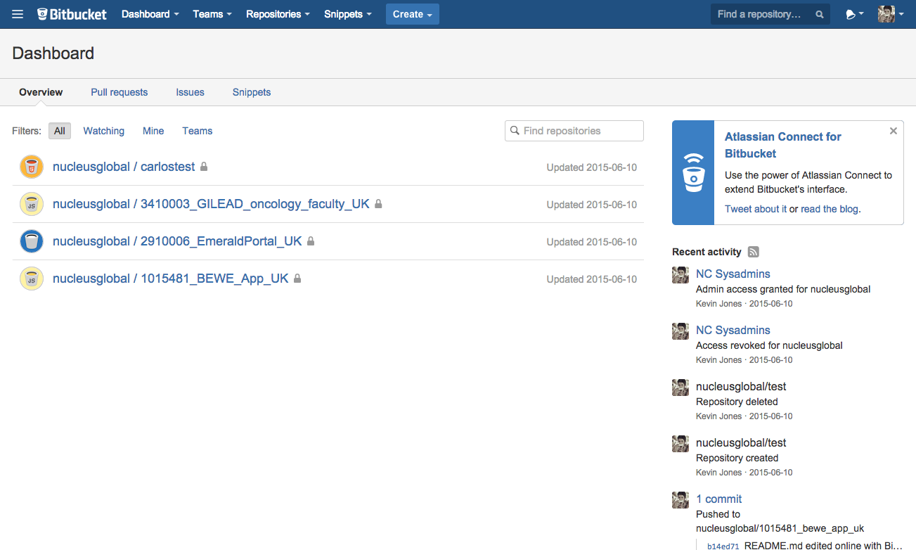
Task: Click the 3410003_GILEAD_oncology_faculty_UK repository JS avatar
Action: [31, 204]
